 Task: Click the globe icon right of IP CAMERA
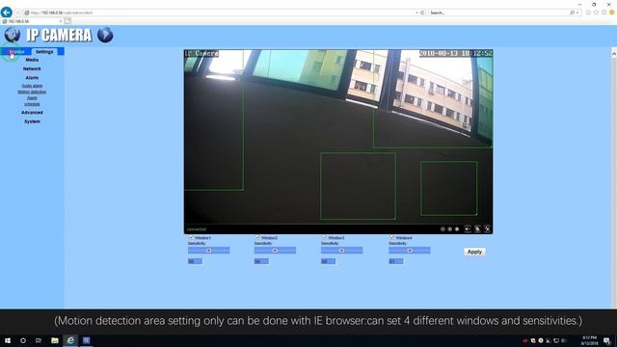(x=105, y=35)
